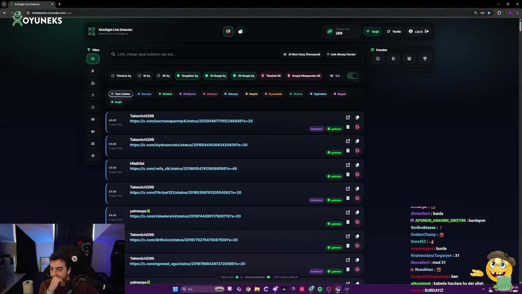Filter by #sarki tag
The width and height of the screenshot is (522, 294).
(x=252, y=94)
